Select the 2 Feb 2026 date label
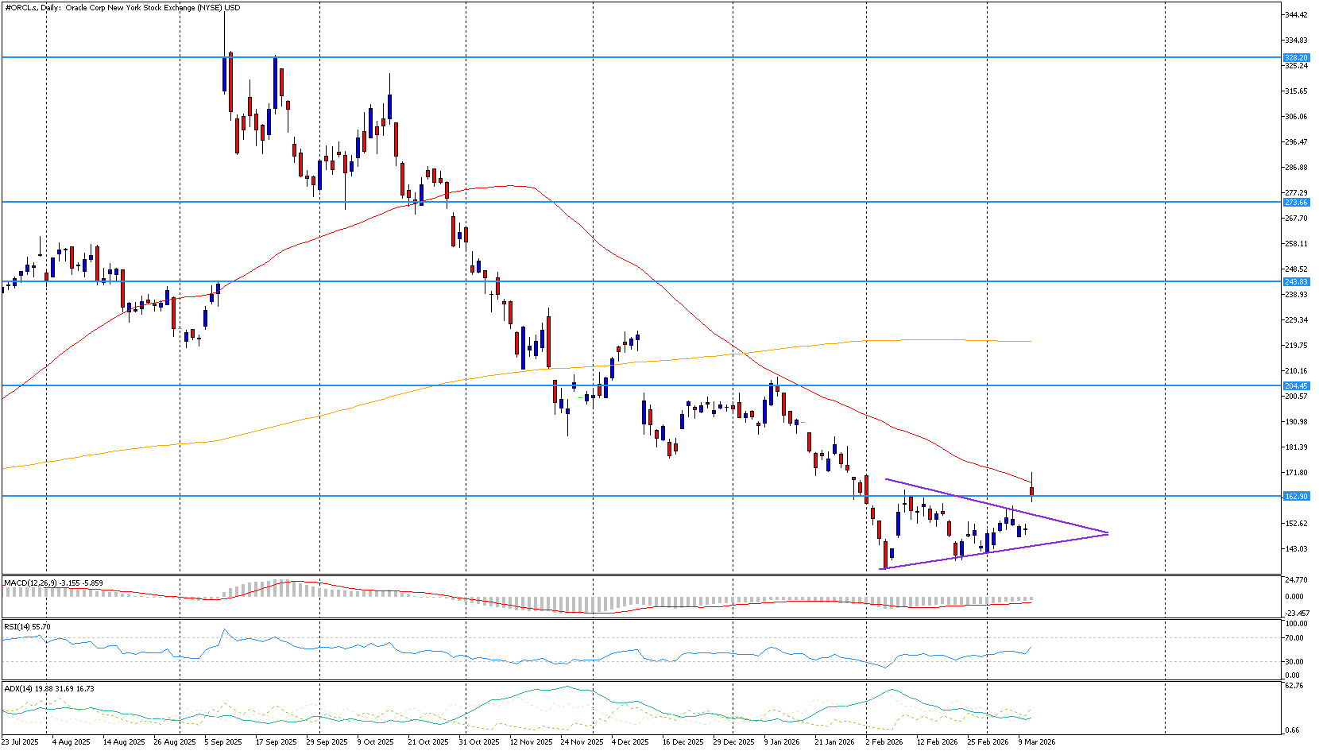1319x751 pixels. coord(884,742)
